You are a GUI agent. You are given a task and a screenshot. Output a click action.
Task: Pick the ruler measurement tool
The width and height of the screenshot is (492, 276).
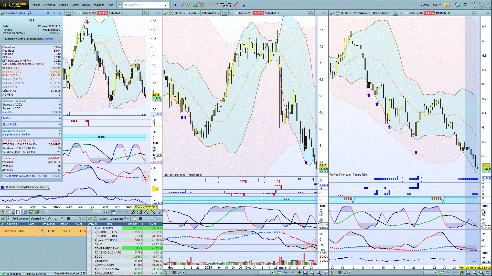pos(182,5)
